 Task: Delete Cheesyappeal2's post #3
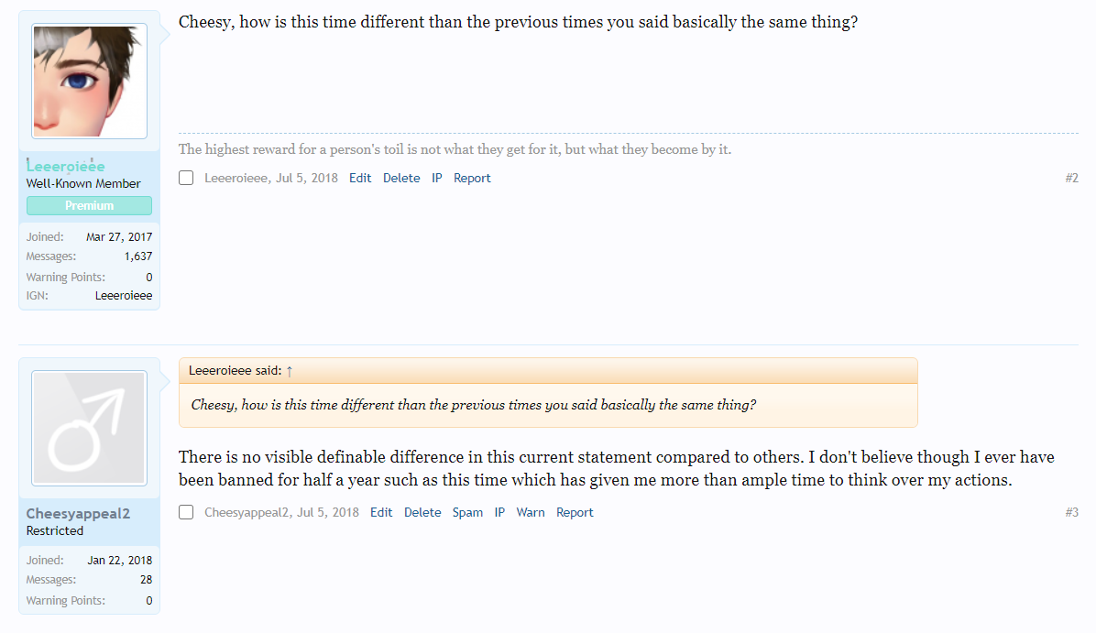tap(422, 513)
